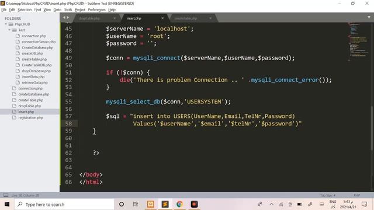Collapse the Test folder arrow
Viewport: 374px width, 210px height.
click(9, 30)
